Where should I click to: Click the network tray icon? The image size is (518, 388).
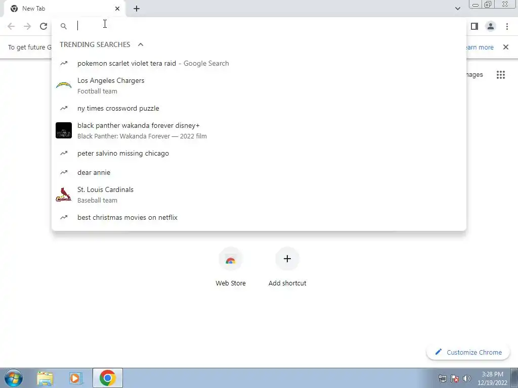[442, 378]
